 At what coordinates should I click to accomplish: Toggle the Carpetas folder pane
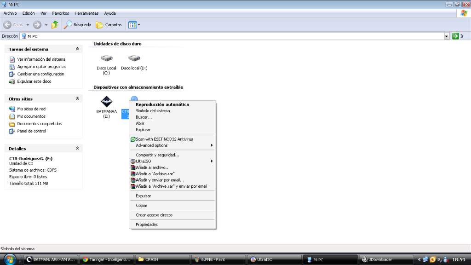pyautogui.click(x=109, y=25)
